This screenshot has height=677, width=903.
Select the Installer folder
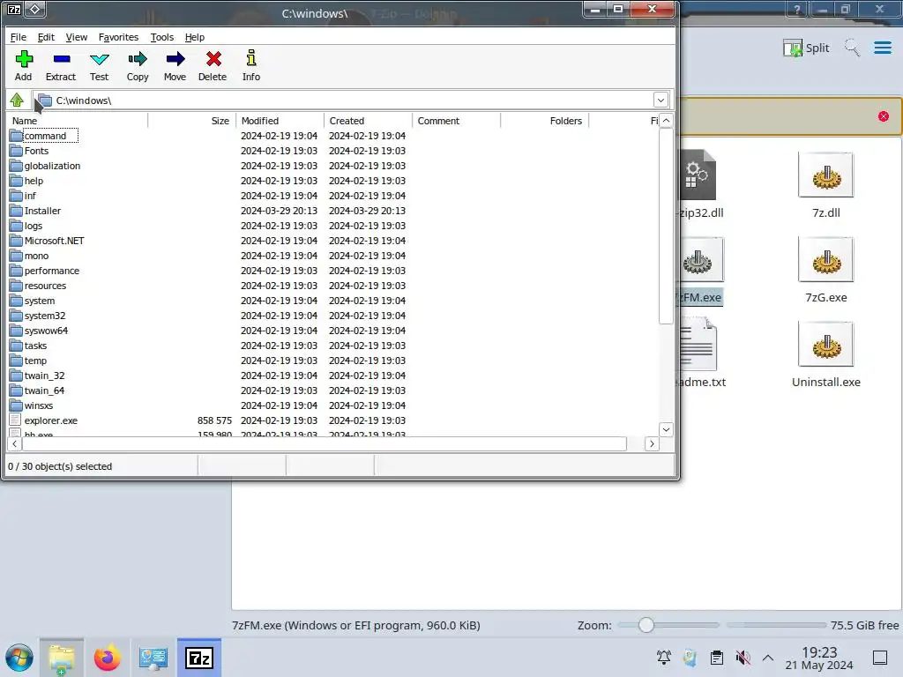pyautogui.click(x=42, y=211)
